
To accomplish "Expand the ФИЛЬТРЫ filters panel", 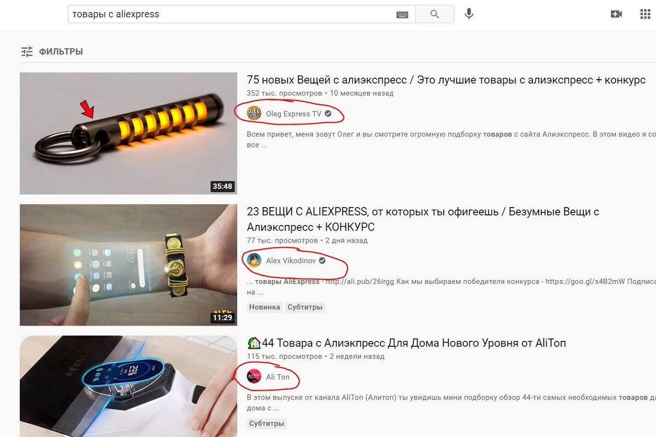I will point(52,52).
